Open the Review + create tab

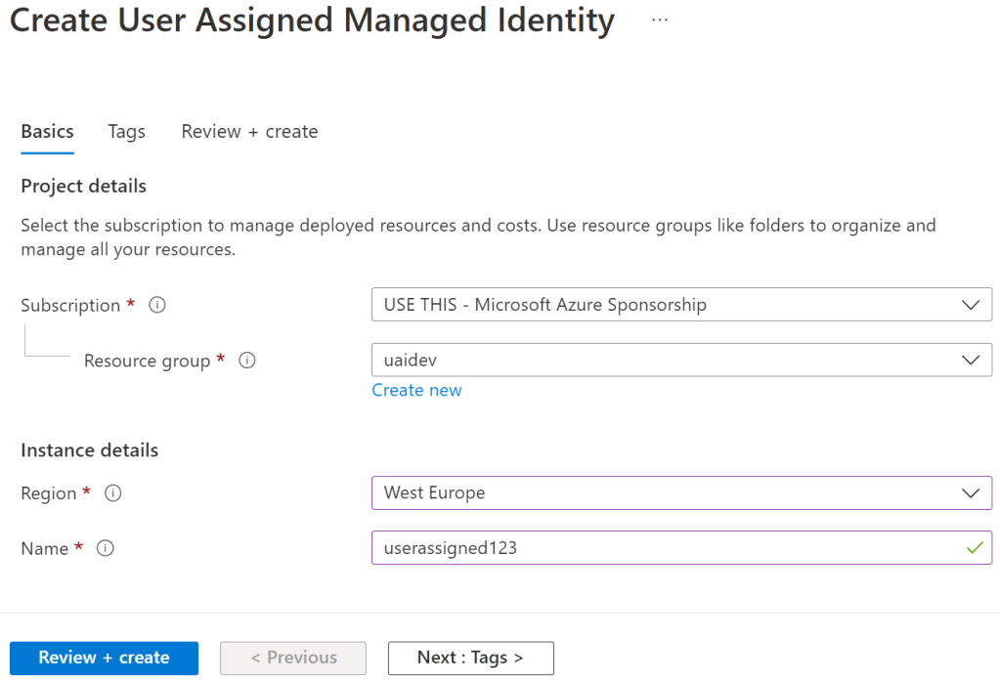tap(249, 132)
